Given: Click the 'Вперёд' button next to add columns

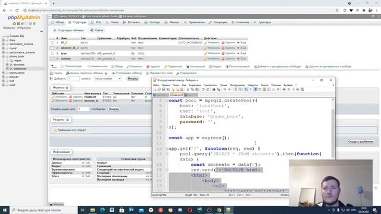Looking at the screenshot, I should coord(133,78).
